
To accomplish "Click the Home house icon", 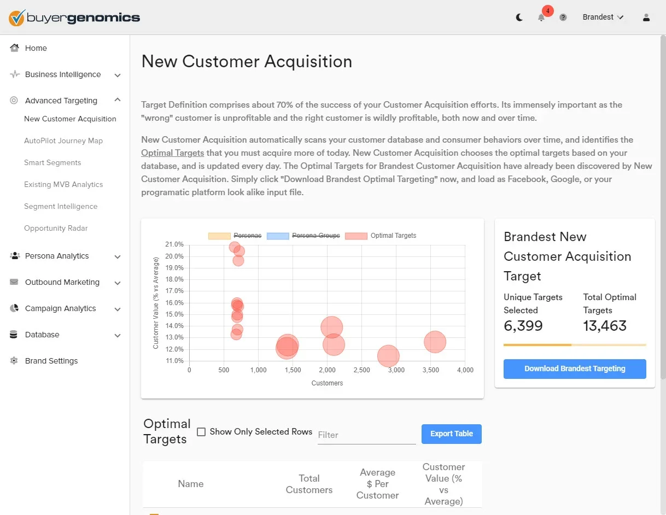I will [15, 48].
